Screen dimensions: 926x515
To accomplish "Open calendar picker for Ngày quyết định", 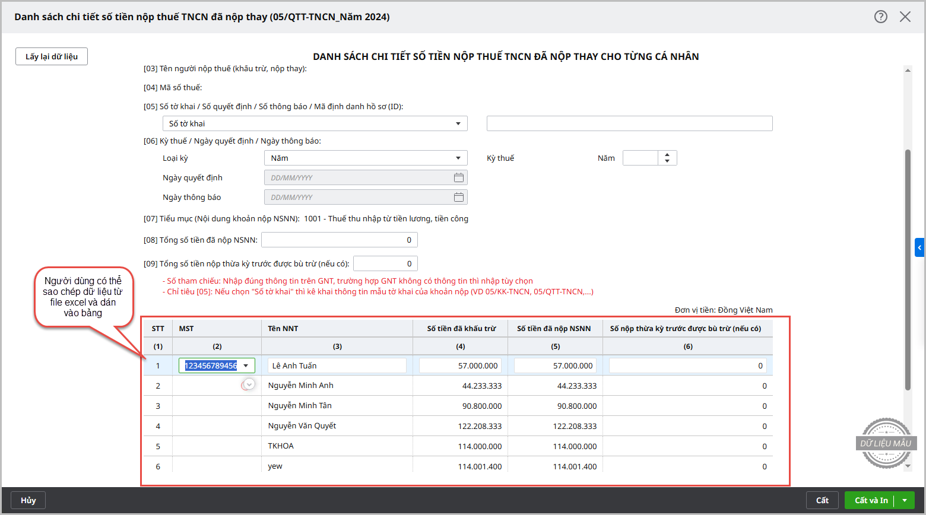I will click(458, 177).
